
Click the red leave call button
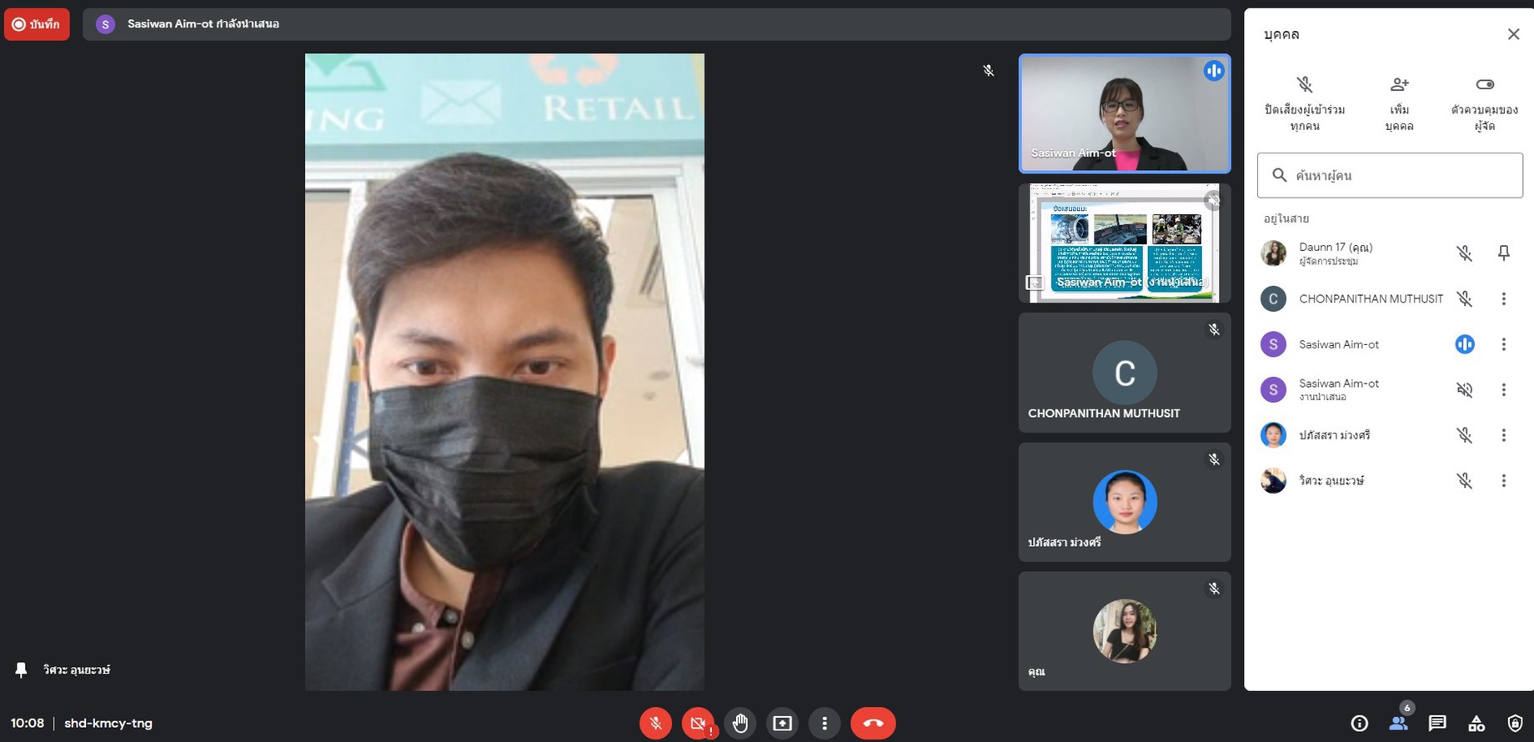(873, 723)
